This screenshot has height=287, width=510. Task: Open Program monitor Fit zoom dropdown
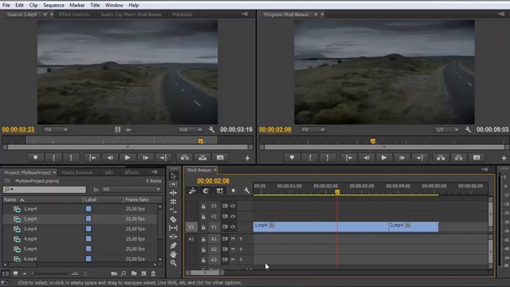(312, 130)
